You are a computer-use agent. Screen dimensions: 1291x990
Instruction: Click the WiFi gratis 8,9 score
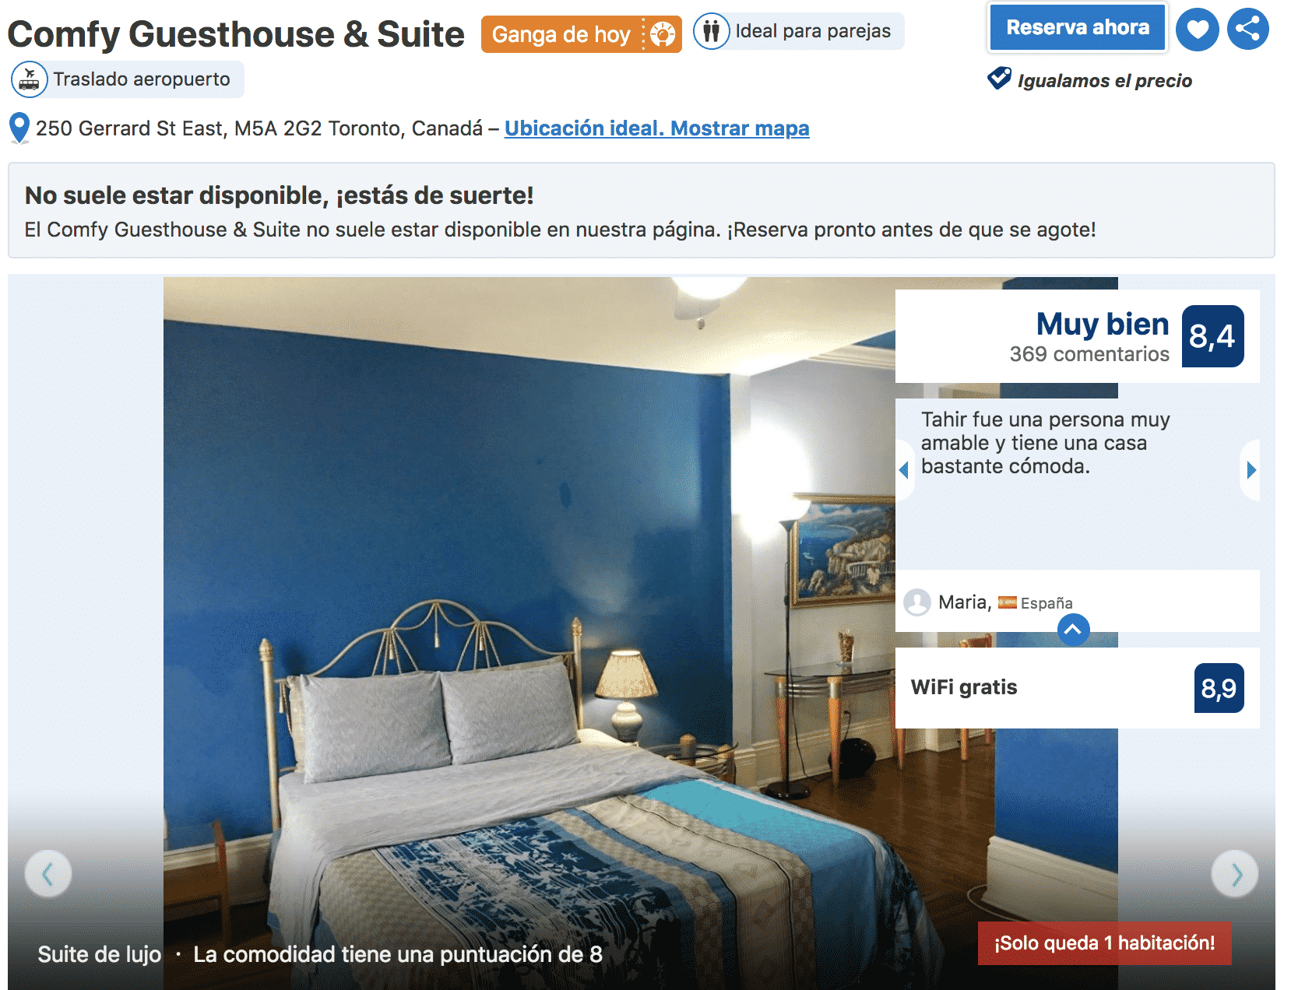coord(1219,688)
